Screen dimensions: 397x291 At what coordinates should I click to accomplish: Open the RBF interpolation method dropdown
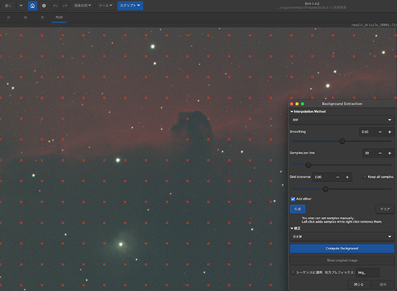pos(341,119)
